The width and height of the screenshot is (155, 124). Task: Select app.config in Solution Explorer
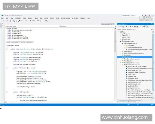click(x=127, y=38)
